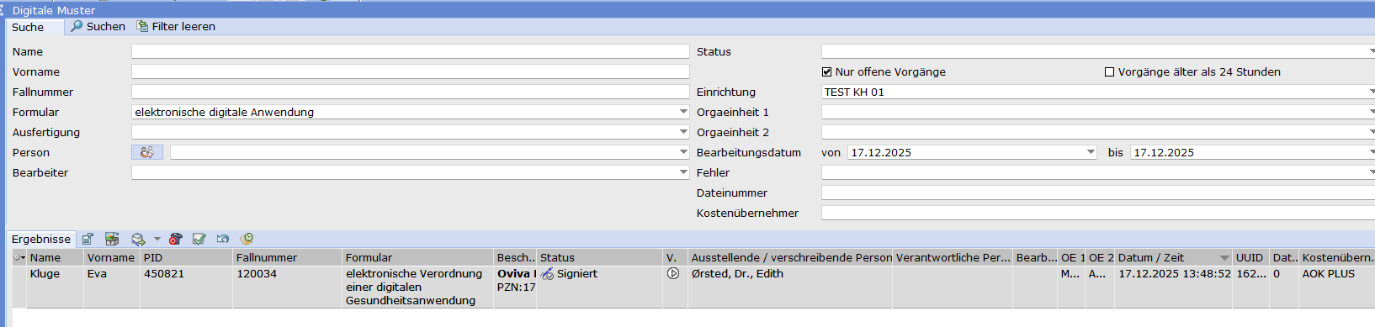The image size is (1375, 327).
Task: Open the Bearbeitungsdatum von date dropdown
Action: pyautogui.click(x=1091, y=152)
